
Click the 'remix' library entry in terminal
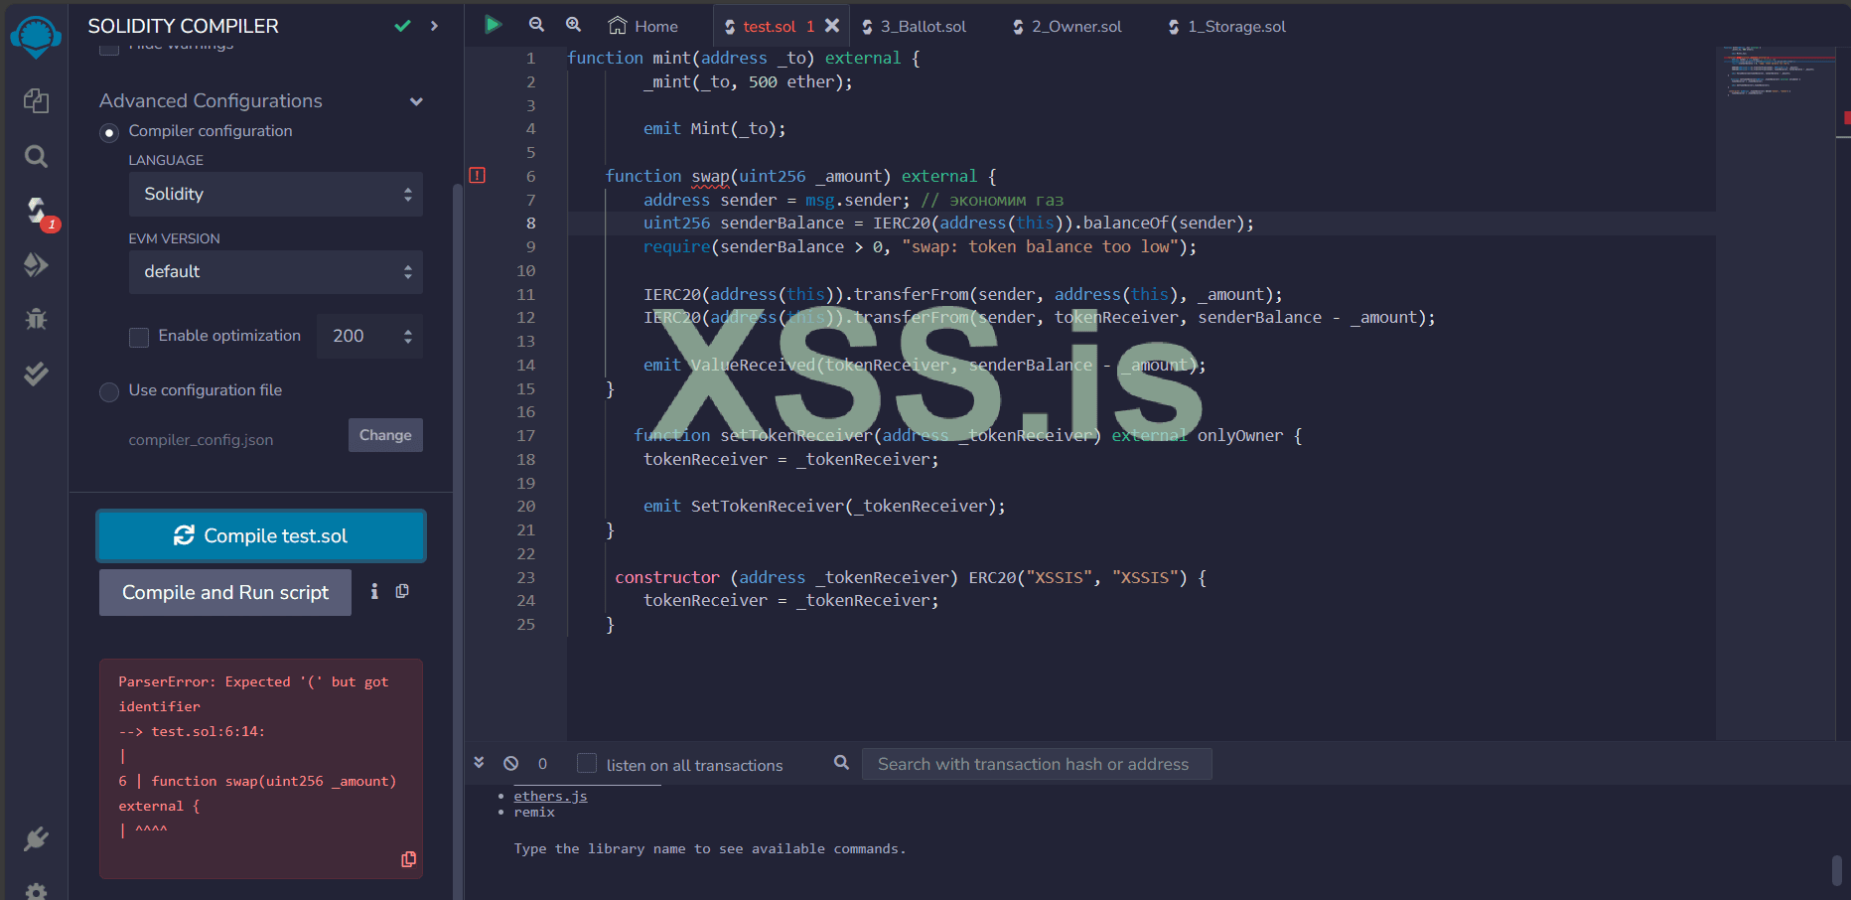point(534,813)
